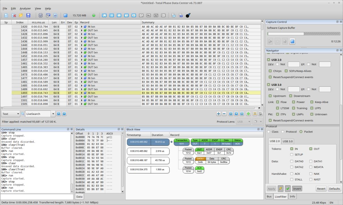Click the lightning bolt LiveFilter icon
343x205 pixels.
[281, 188]
